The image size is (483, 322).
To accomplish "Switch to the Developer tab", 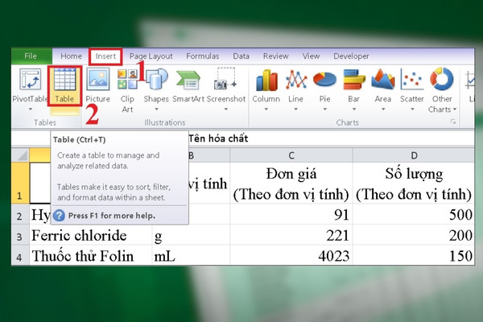I will pos(351,56).
